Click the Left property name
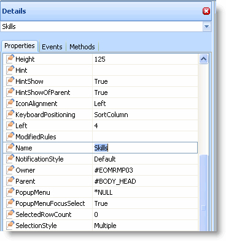The width and height of the screenshot is (226, 241). click(21, 126)
